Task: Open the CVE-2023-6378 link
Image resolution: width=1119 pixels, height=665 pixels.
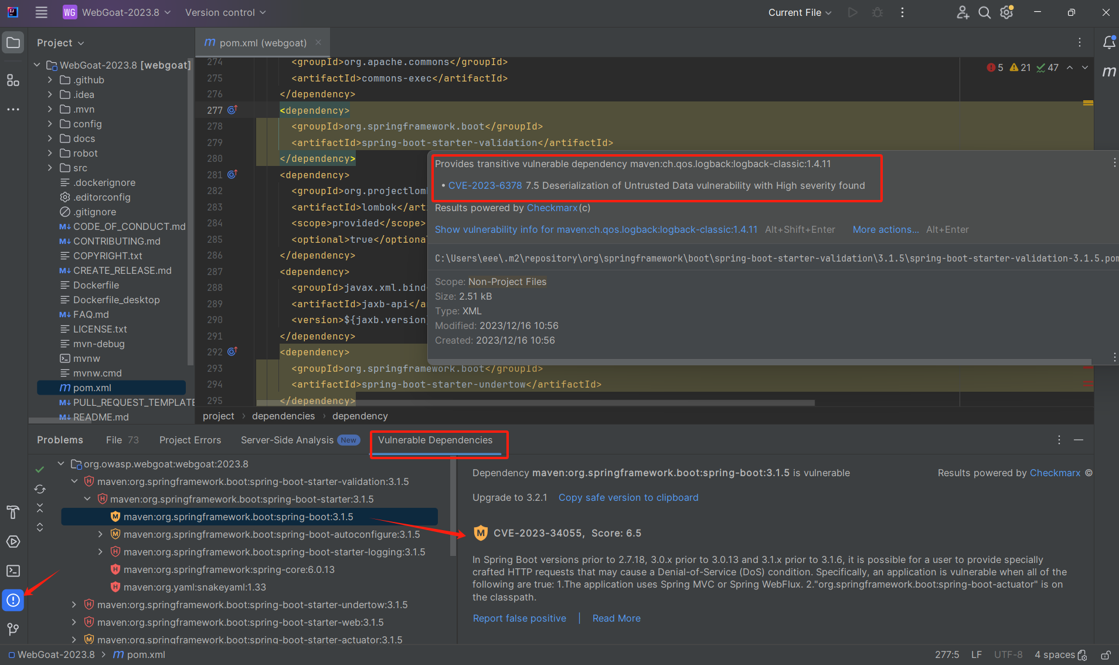Action: point(485,185)
